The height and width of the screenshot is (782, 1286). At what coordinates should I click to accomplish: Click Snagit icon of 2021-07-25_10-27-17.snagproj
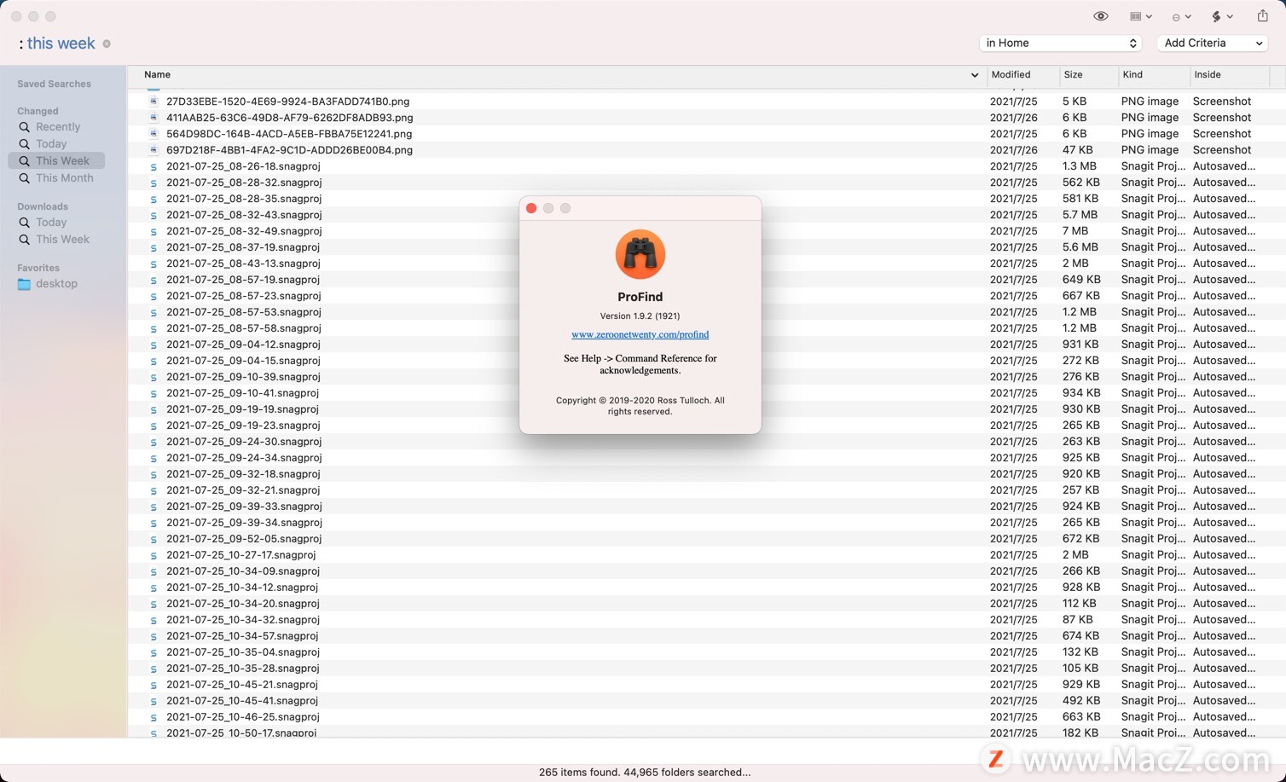(154, 555)
